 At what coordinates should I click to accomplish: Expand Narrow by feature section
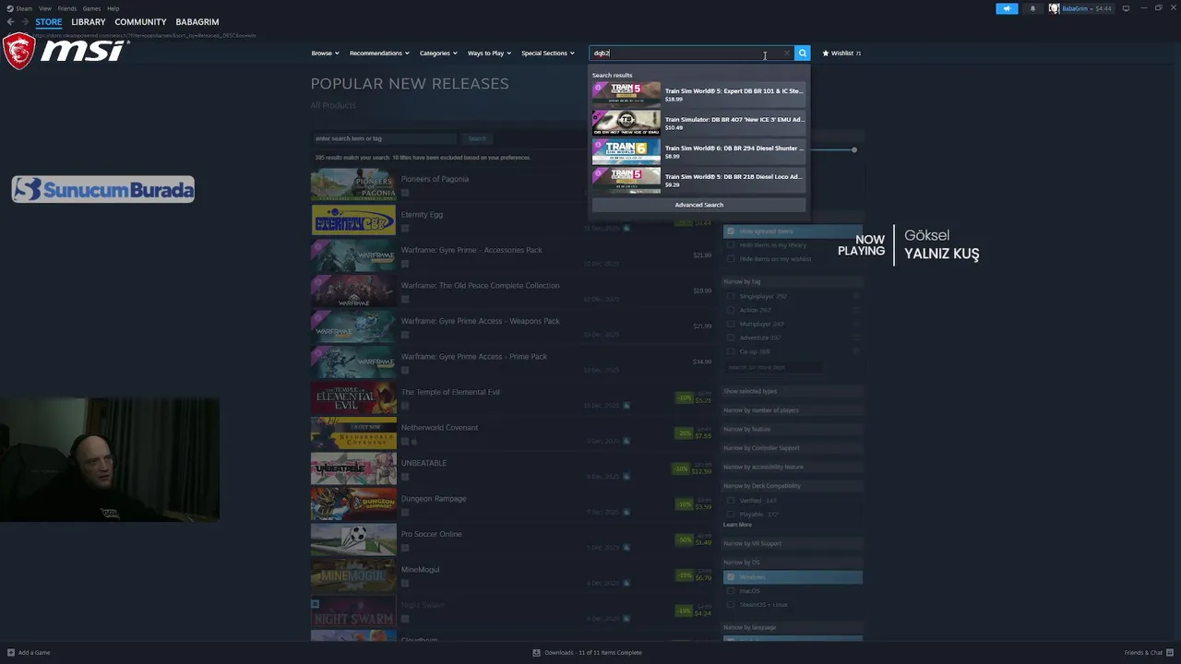(x=793, y=429)
